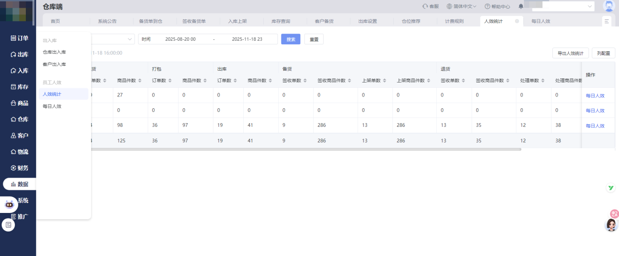The height and width of the screenshot is (256, 619).
Task: Click the floating notes icon at bottom left
Action: pos(8,225)
